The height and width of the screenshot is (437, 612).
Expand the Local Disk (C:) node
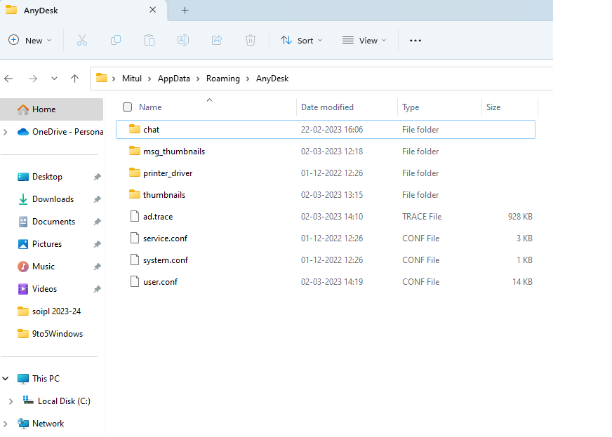click(x=11, y=401)
